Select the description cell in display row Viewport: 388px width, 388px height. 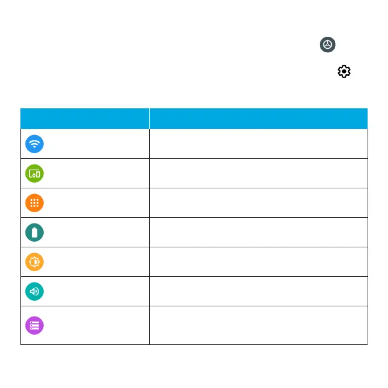(x=259, y=262)
